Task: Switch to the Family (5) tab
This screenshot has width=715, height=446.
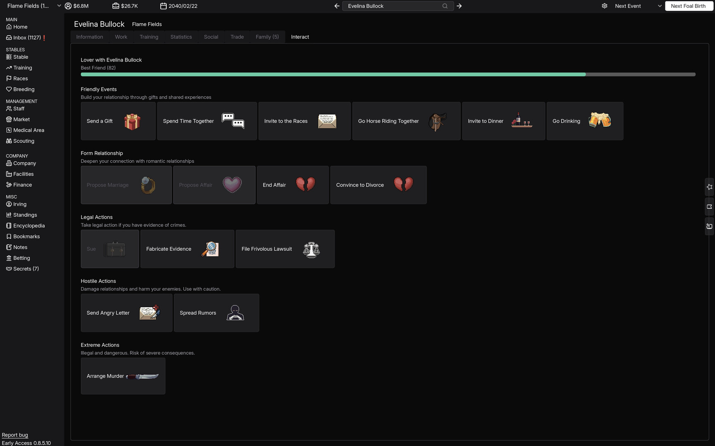Action: coord(267,37)
